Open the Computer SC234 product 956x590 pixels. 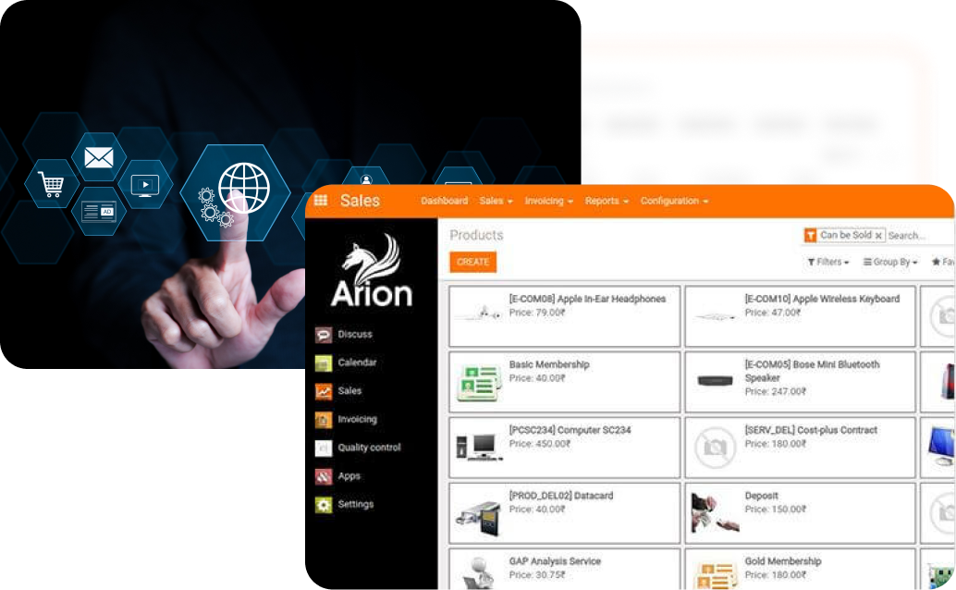click(x=565, y=448)
